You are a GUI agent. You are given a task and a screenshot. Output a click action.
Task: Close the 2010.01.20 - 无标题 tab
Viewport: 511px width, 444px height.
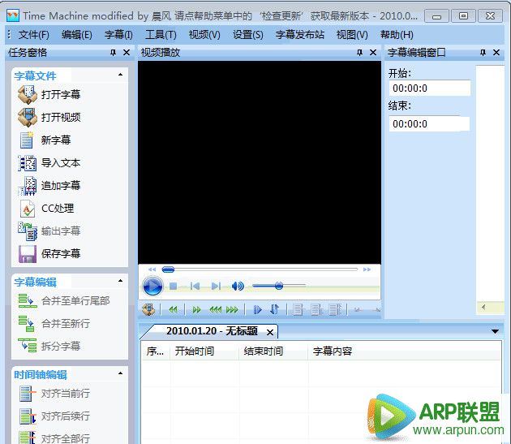point(270,333)
